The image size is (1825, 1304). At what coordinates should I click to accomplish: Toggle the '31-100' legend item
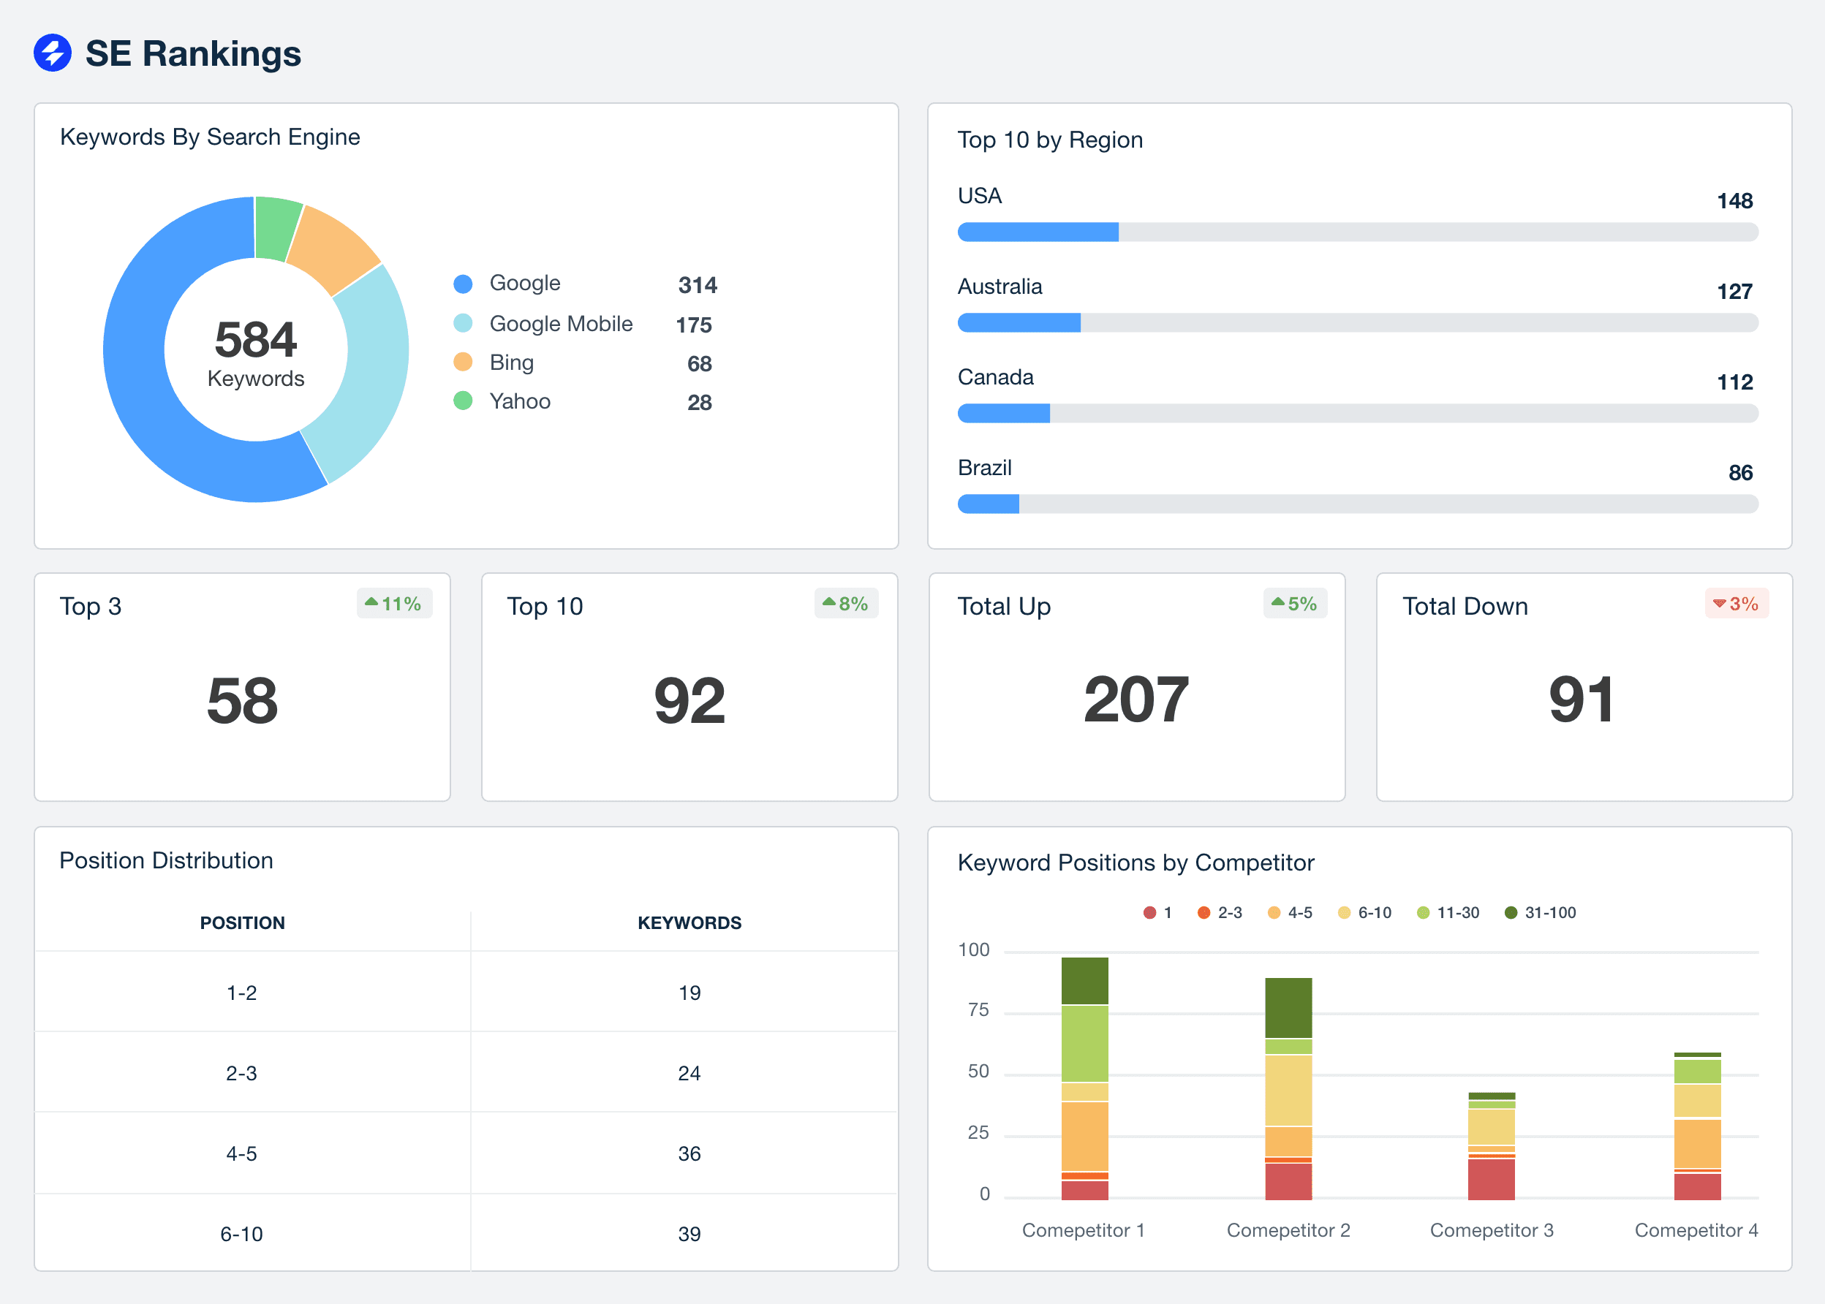[1540, 912]
